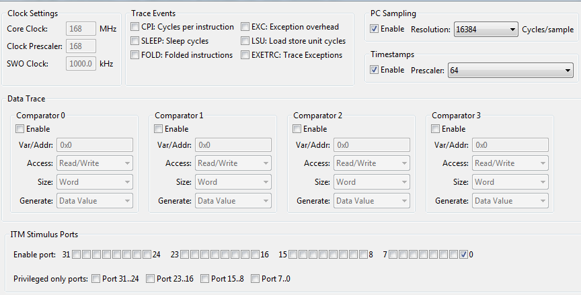581x295 pixels.
Task: Check EXC exception overhead option
Action: pyautogui.click(x=245, y=27)
